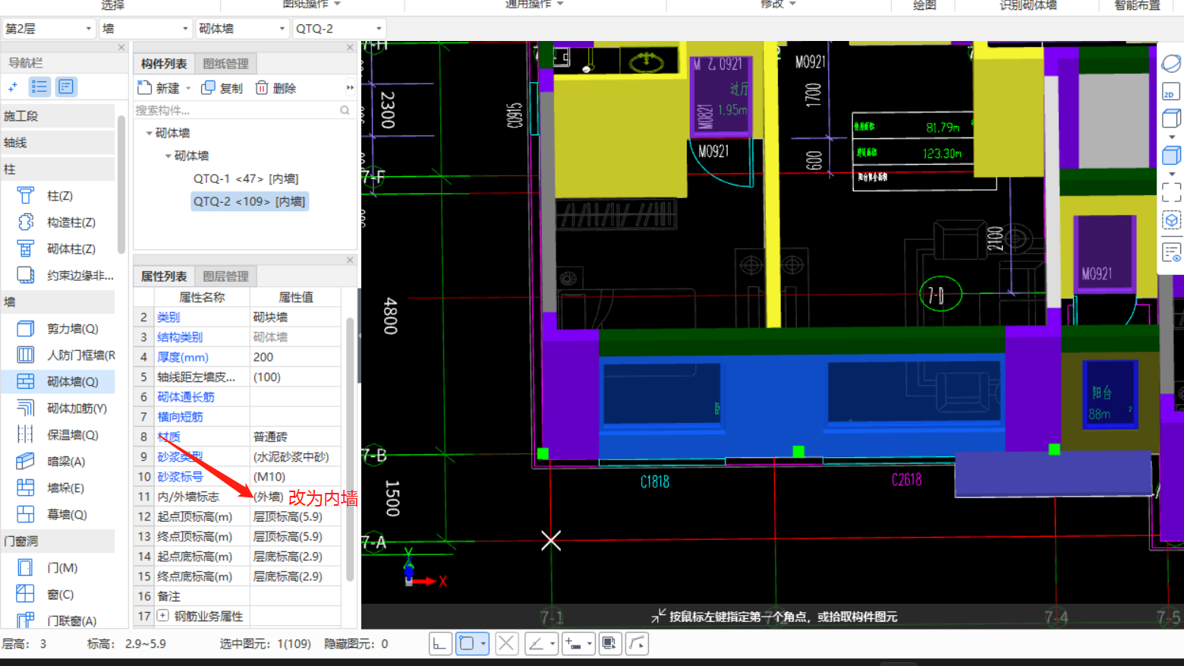1184x666 pixels.
Task: Open the 智能布置 ribbon group
Action: [x=1137, y=5]
